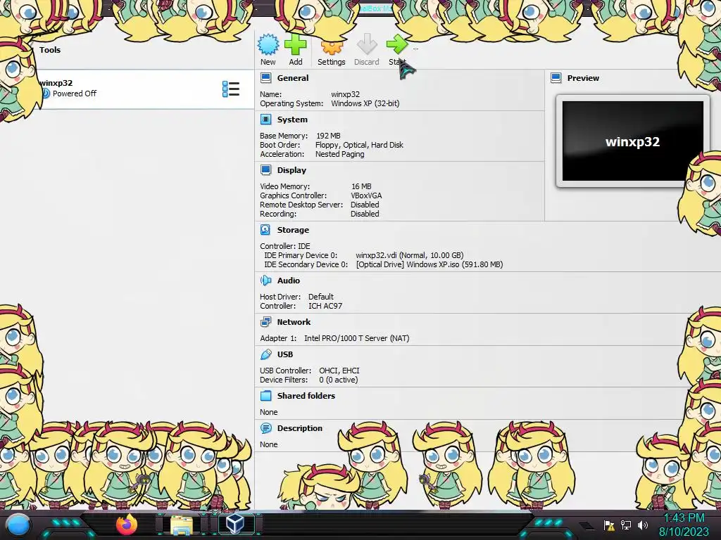The width and height of the screenshot is (721, 540).
Task: Click the Network section icon
Action: coord(265,322)
